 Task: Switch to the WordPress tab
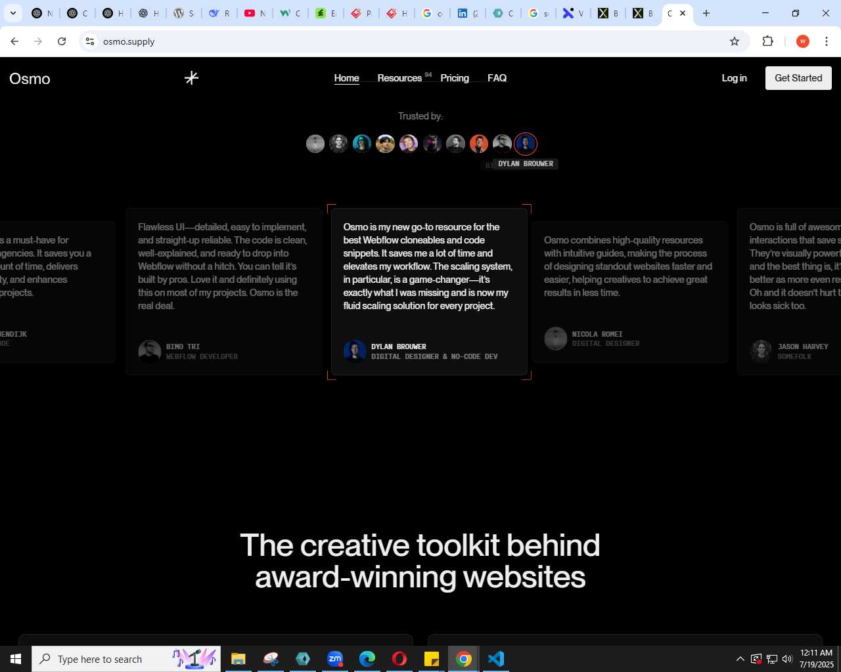click(x=184, y=13)
